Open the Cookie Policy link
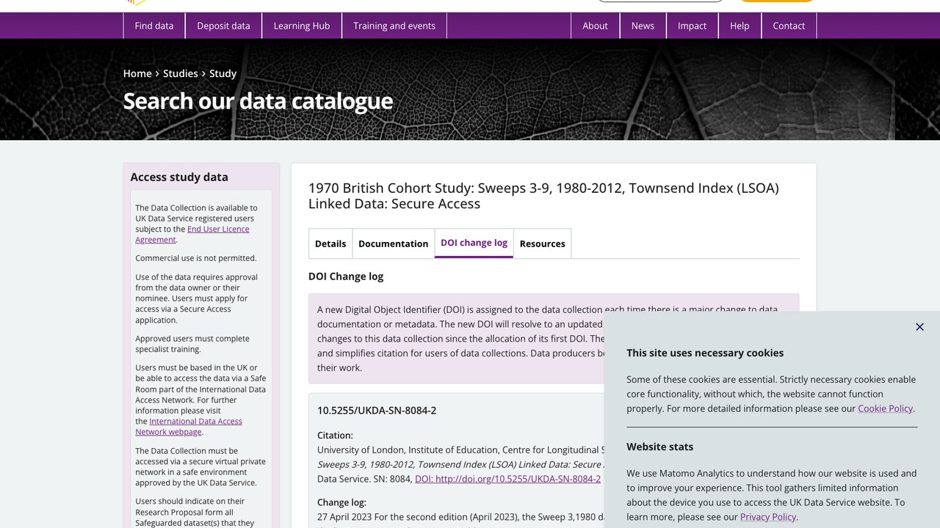This screenshot has height=528, width=940. 885,408
